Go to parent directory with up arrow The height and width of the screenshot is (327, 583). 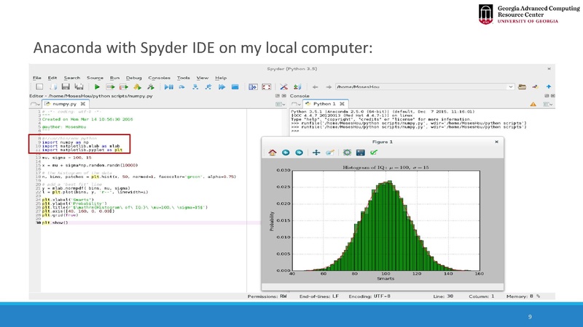(549, 86)
